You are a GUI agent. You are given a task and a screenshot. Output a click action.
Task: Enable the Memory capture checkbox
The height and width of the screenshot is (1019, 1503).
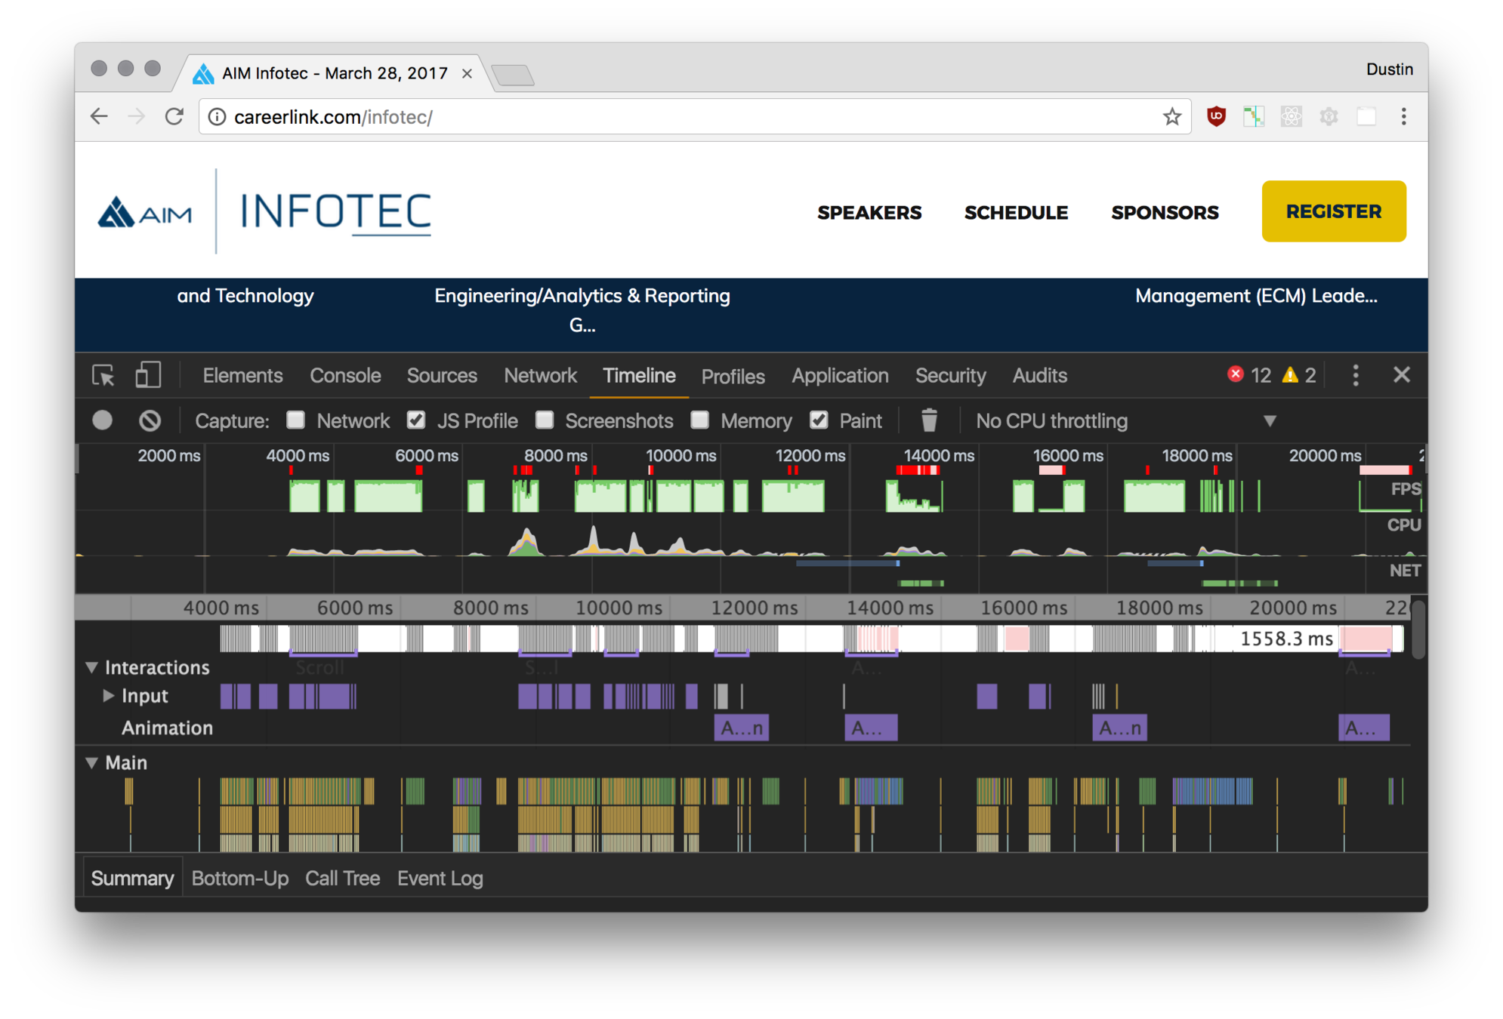click(700, 420)
